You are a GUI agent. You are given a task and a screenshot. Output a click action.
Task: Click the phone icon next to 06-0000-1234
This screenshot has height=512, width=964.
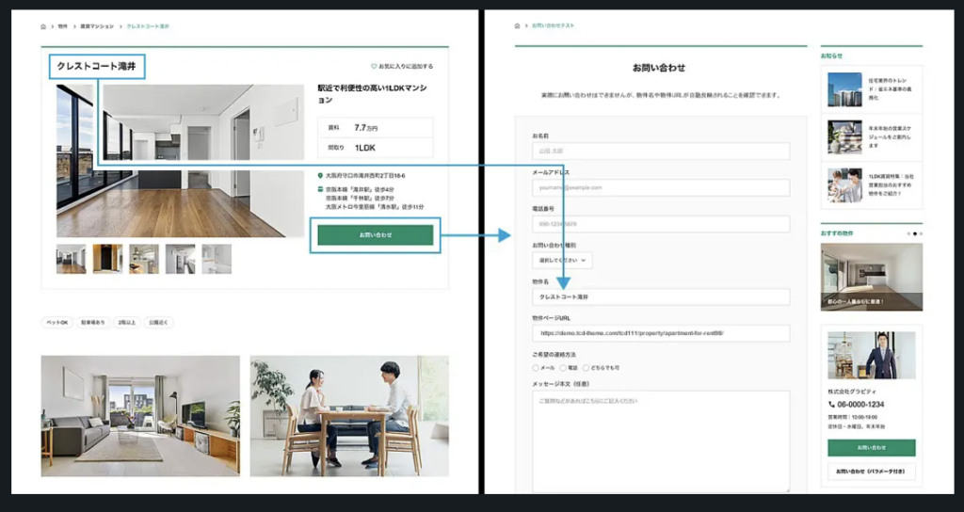click(x=831, y=405)
